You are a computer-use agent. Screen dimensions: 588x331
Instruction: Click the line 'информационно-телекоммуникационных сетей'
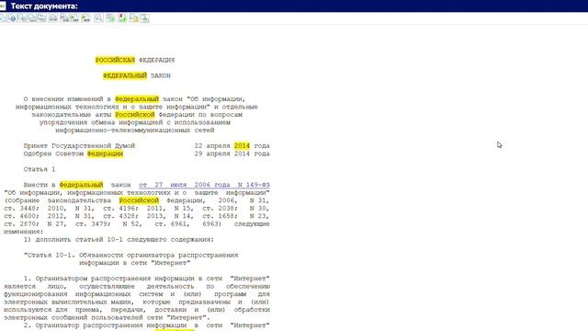[x=135, y=131]
